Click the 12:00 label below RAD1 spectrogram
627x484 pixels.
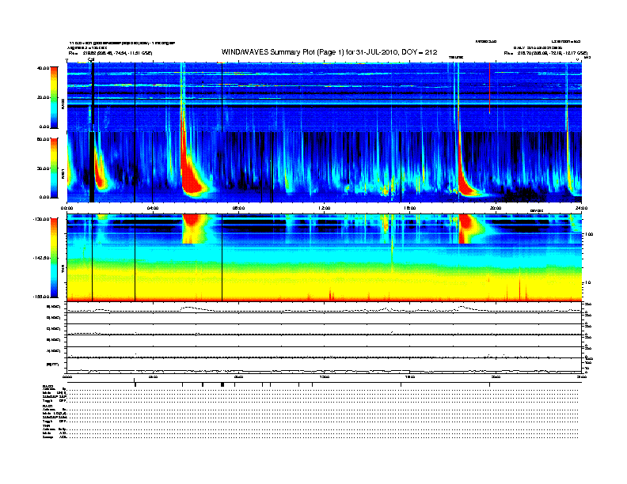325,208
